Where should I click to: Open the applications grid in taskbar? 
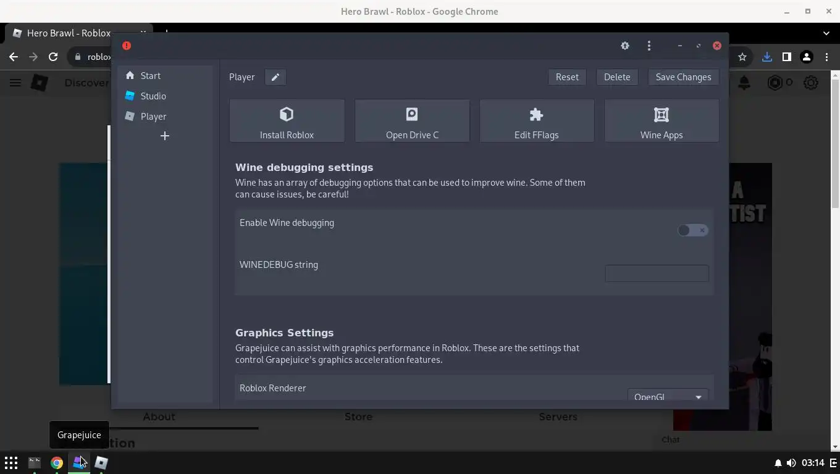(11, 462)
